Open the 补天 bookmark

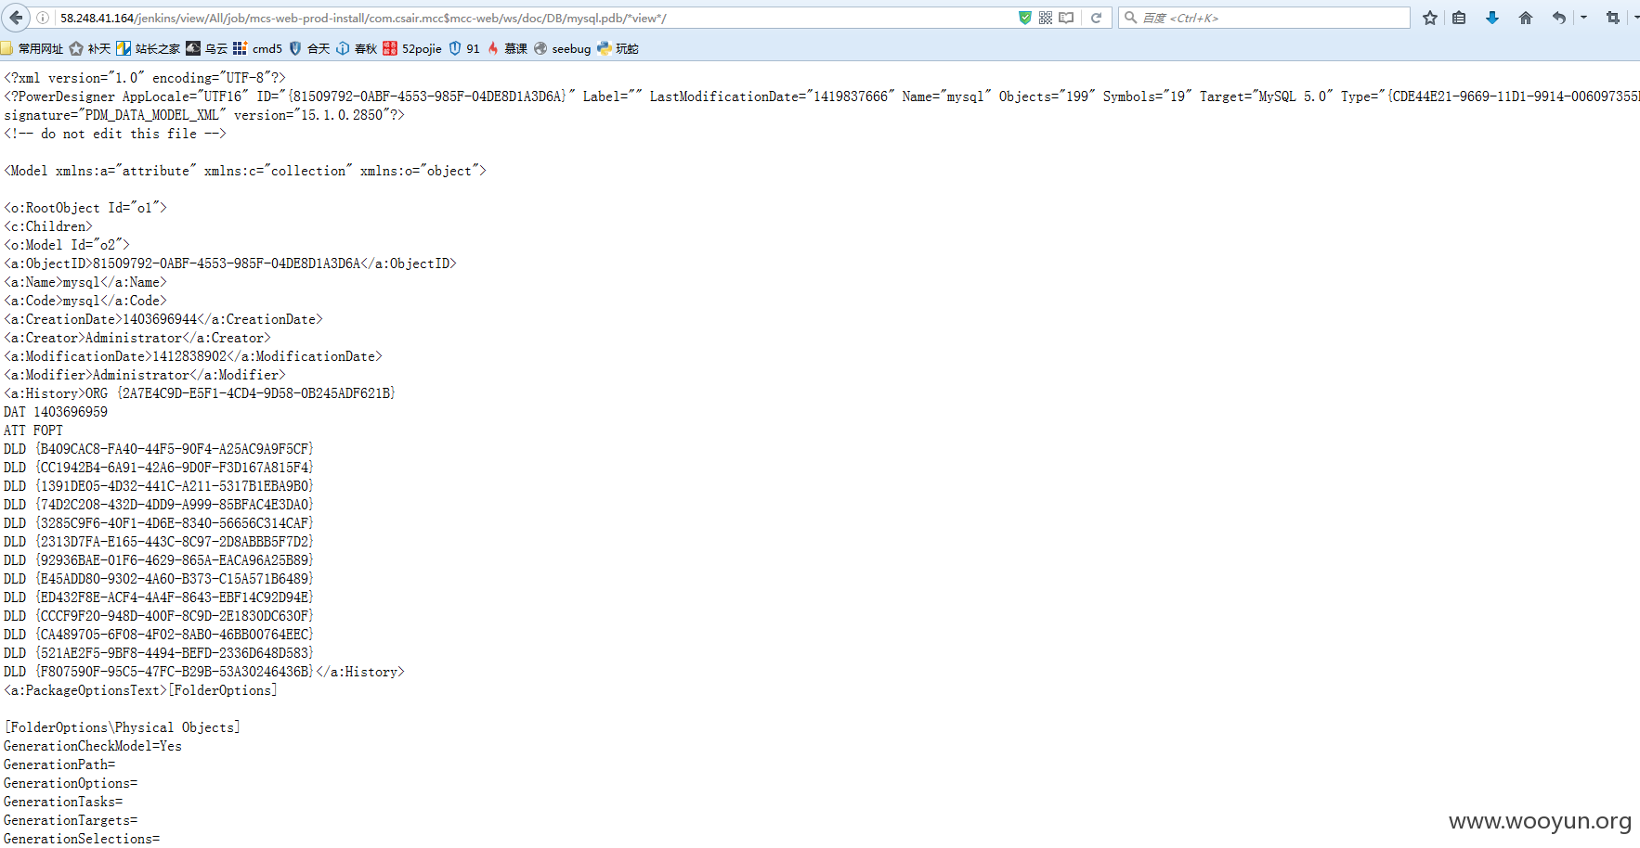(90, 48)
